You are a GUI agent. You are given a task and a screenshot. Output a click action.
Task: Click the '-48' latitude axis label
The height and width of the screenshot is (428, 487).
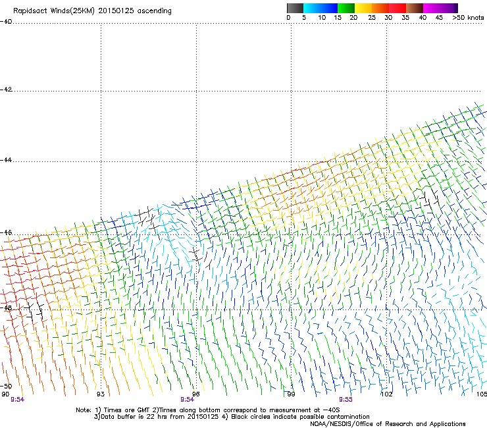pos(6,308)
